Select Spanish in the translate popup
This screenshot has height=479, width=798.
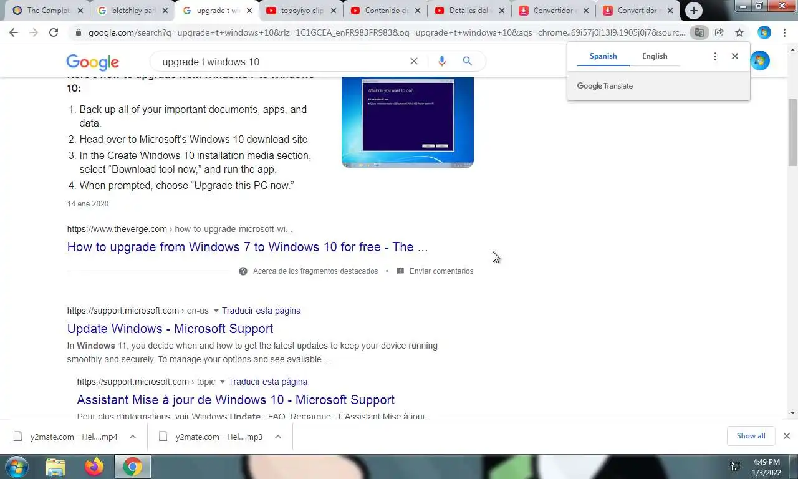[603, 56]
